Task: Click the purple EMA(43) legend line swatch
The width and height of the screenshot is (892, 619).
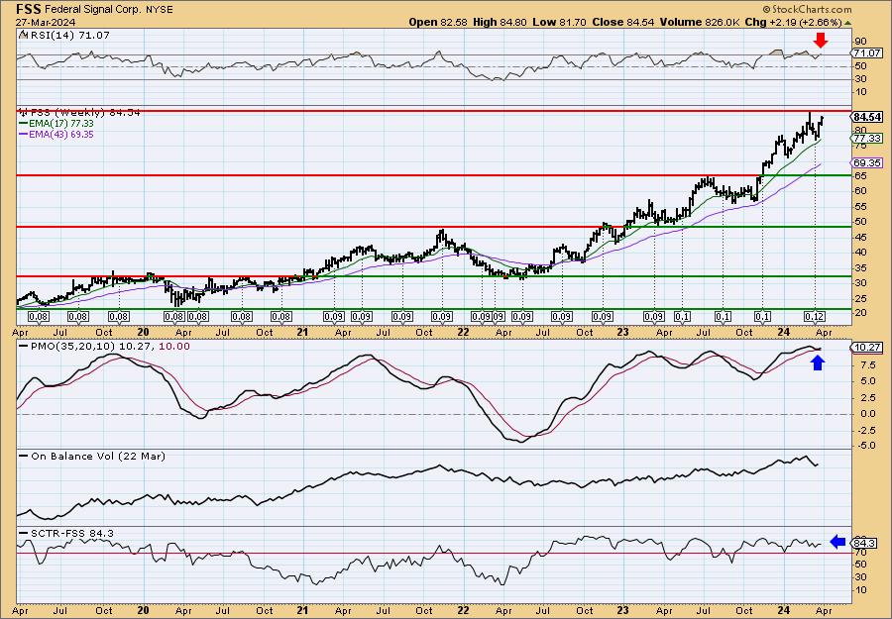Action: (23, 135)
